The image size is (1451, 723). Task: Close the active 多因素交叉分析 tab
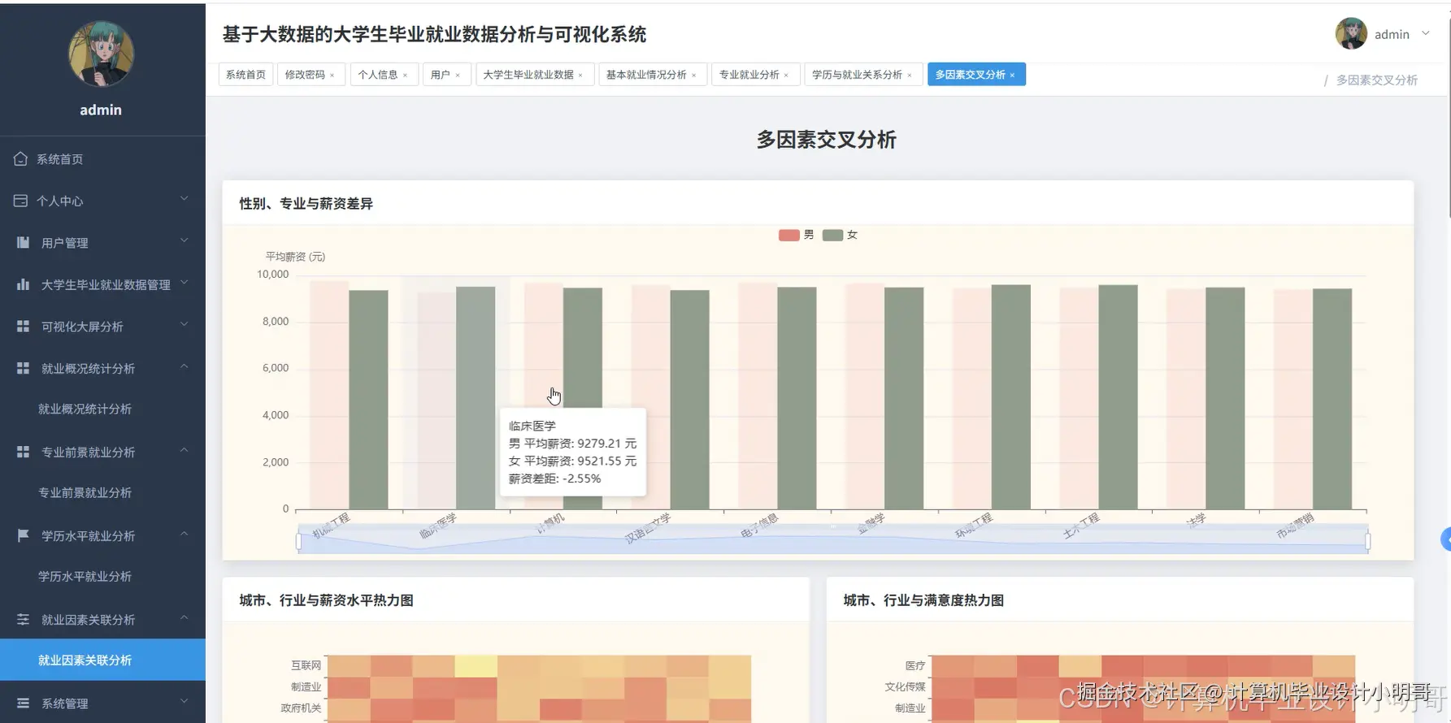pyautogui.click(x=1012, y=76)
